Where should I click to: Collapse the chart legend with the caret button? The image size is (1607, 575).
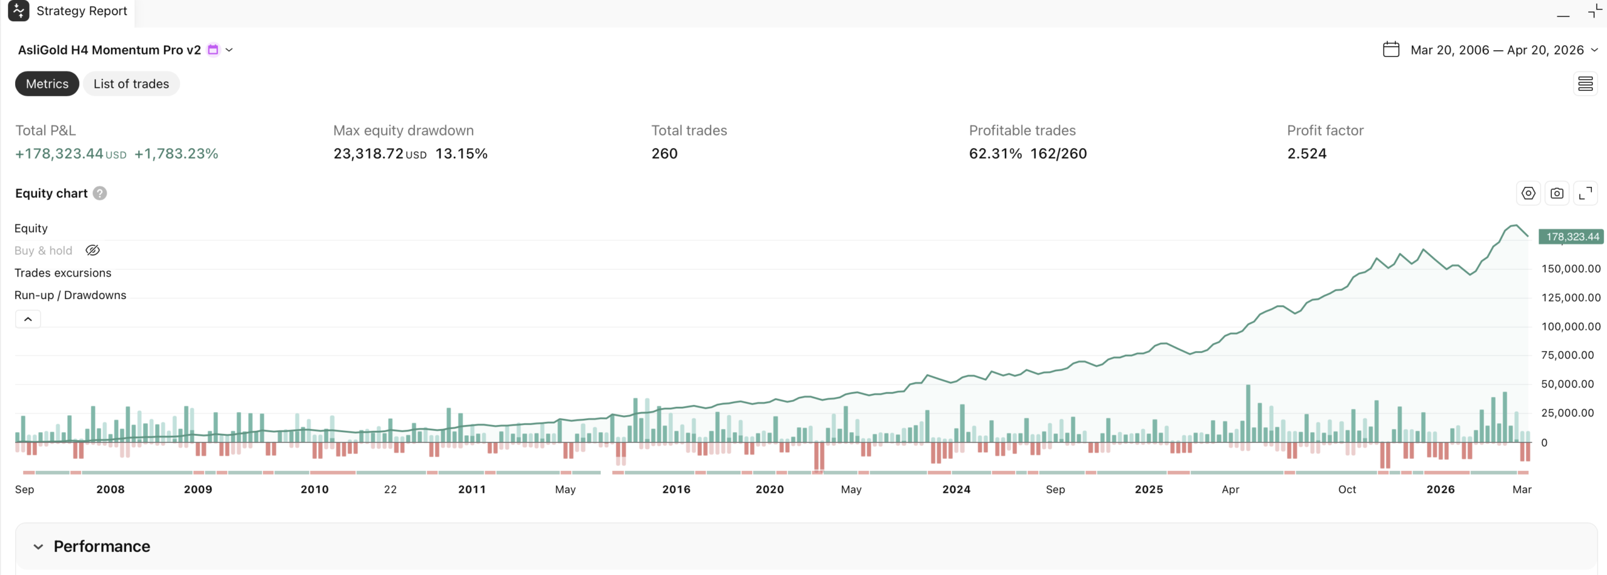point(28,319)
